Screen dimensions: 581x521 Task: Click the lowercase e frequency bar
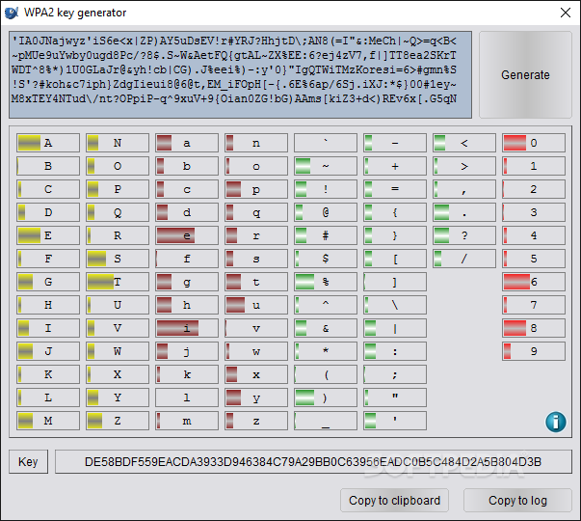click(187, 235)
